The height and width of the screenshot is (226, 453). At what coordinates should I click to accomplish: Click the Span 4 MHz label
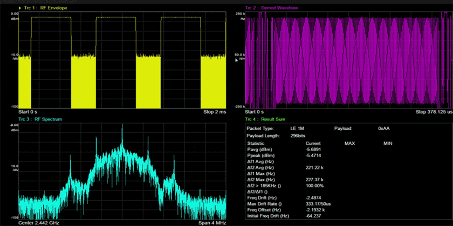[x=212, y=222]
